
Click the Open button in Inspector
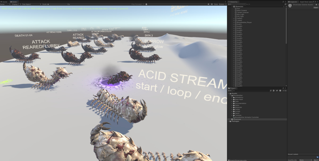(x=316, y=8)
